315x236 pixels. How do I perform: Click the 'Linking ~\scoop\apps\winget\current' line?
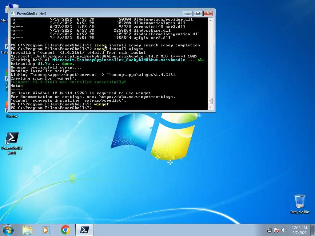click(93, 75)
